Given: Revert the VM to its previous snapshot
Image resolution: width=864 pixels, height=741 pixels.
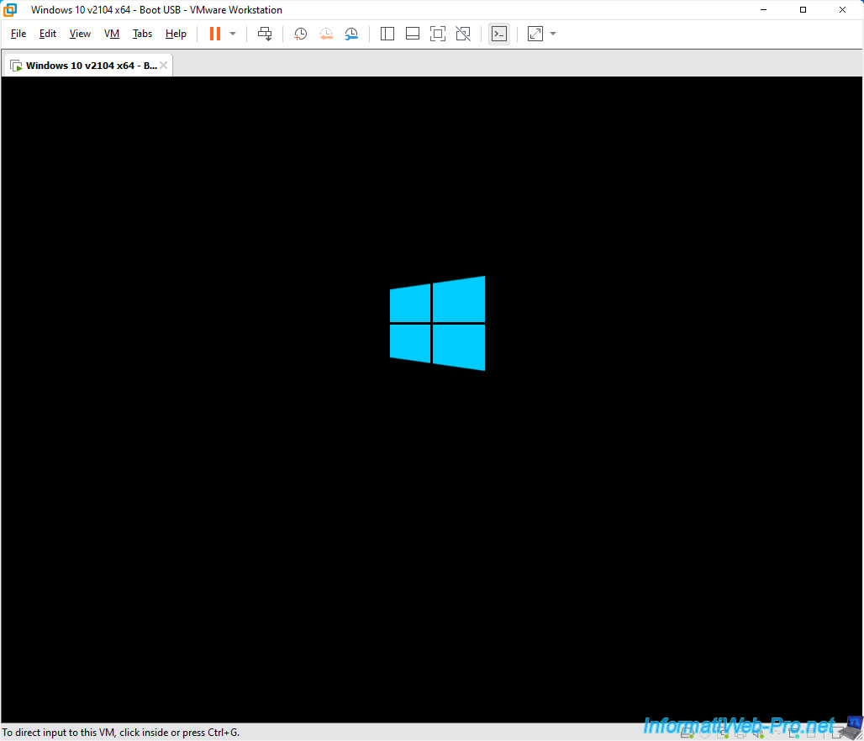Looking at the screenshot, I should (x=326, y=34).
